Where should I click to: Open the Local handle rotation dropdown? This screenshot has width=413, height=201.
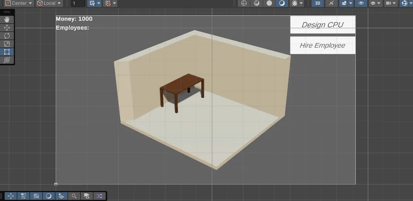point(49,3)
